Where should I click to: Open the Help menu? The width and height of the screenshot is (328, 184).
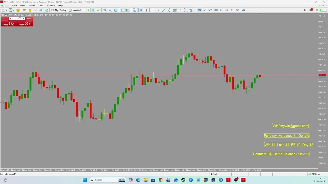tap(60, 6)
